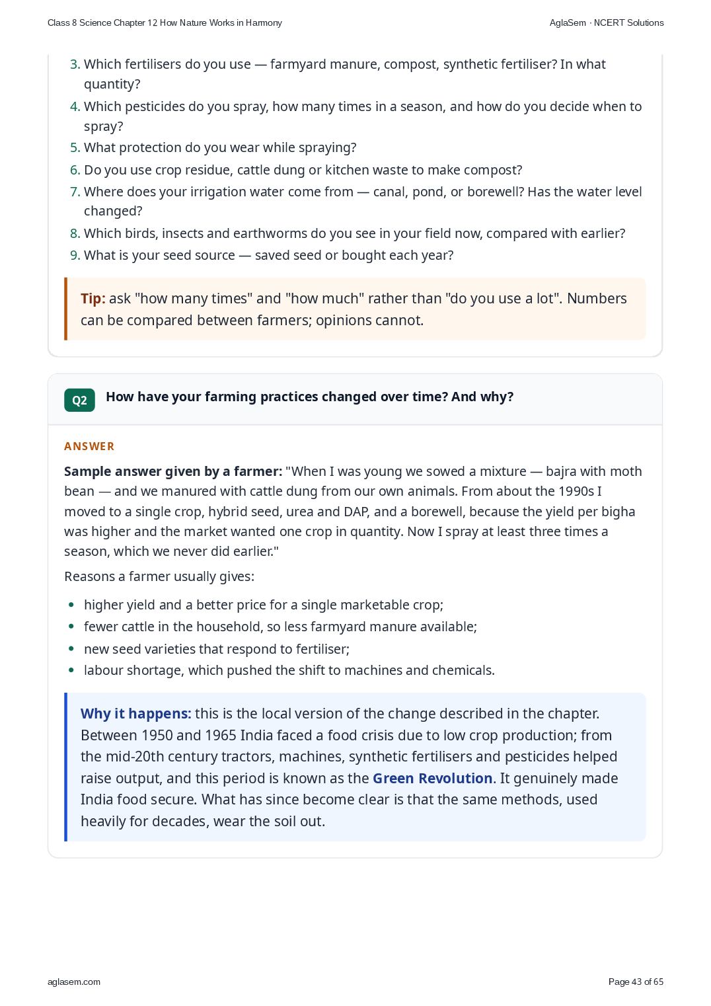711x1006 pixels.
Task: Select the Q2 farming practices question heading
Action: pyautogui.click(x=309, y=397)
